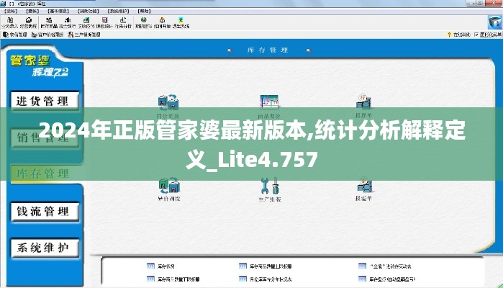Open the 报损单 loss report icon
The height and width of the screenshot is (288, 503).
pos(363,102)
